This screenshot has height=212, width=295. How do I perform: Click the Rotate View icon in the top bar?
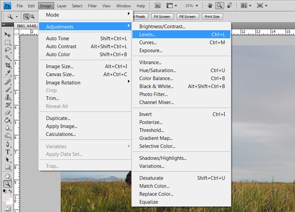pyautogui.click(x=230, y=6)
